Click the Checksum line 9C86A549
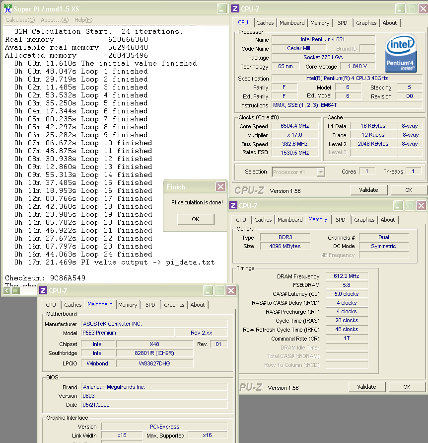The width and height of the screenshot is (428, 443). point(45,278)
